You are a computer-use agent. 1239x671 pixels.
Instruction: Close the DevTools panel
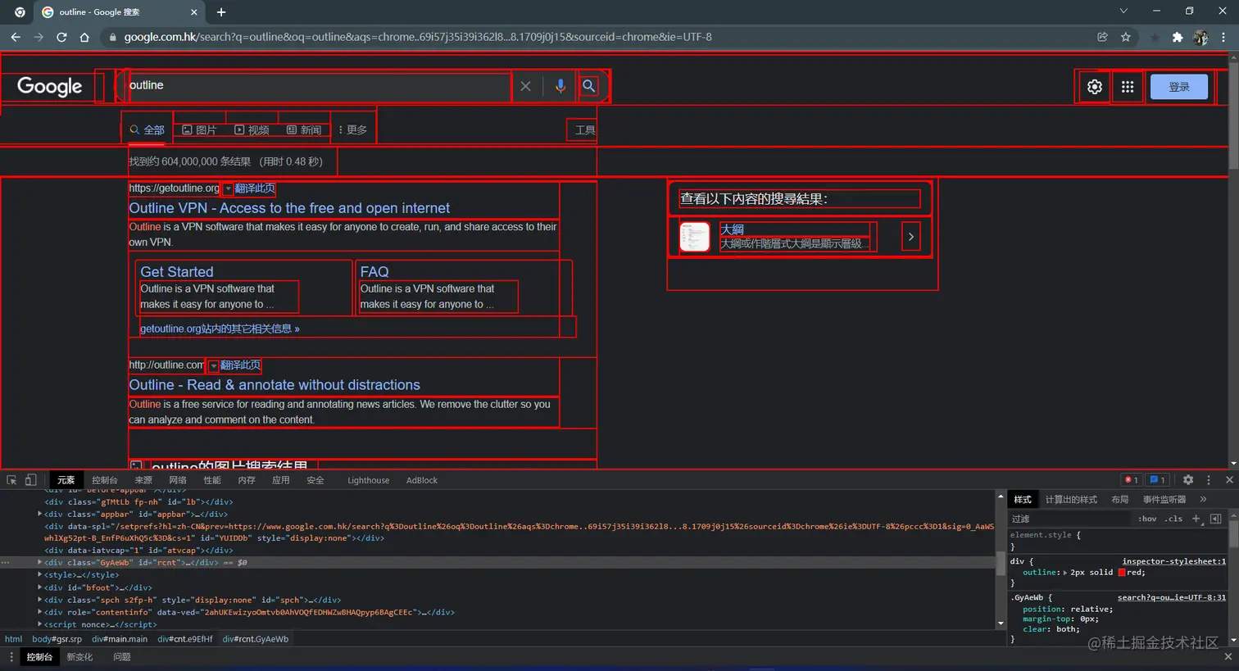click(x=1229, y=480)
